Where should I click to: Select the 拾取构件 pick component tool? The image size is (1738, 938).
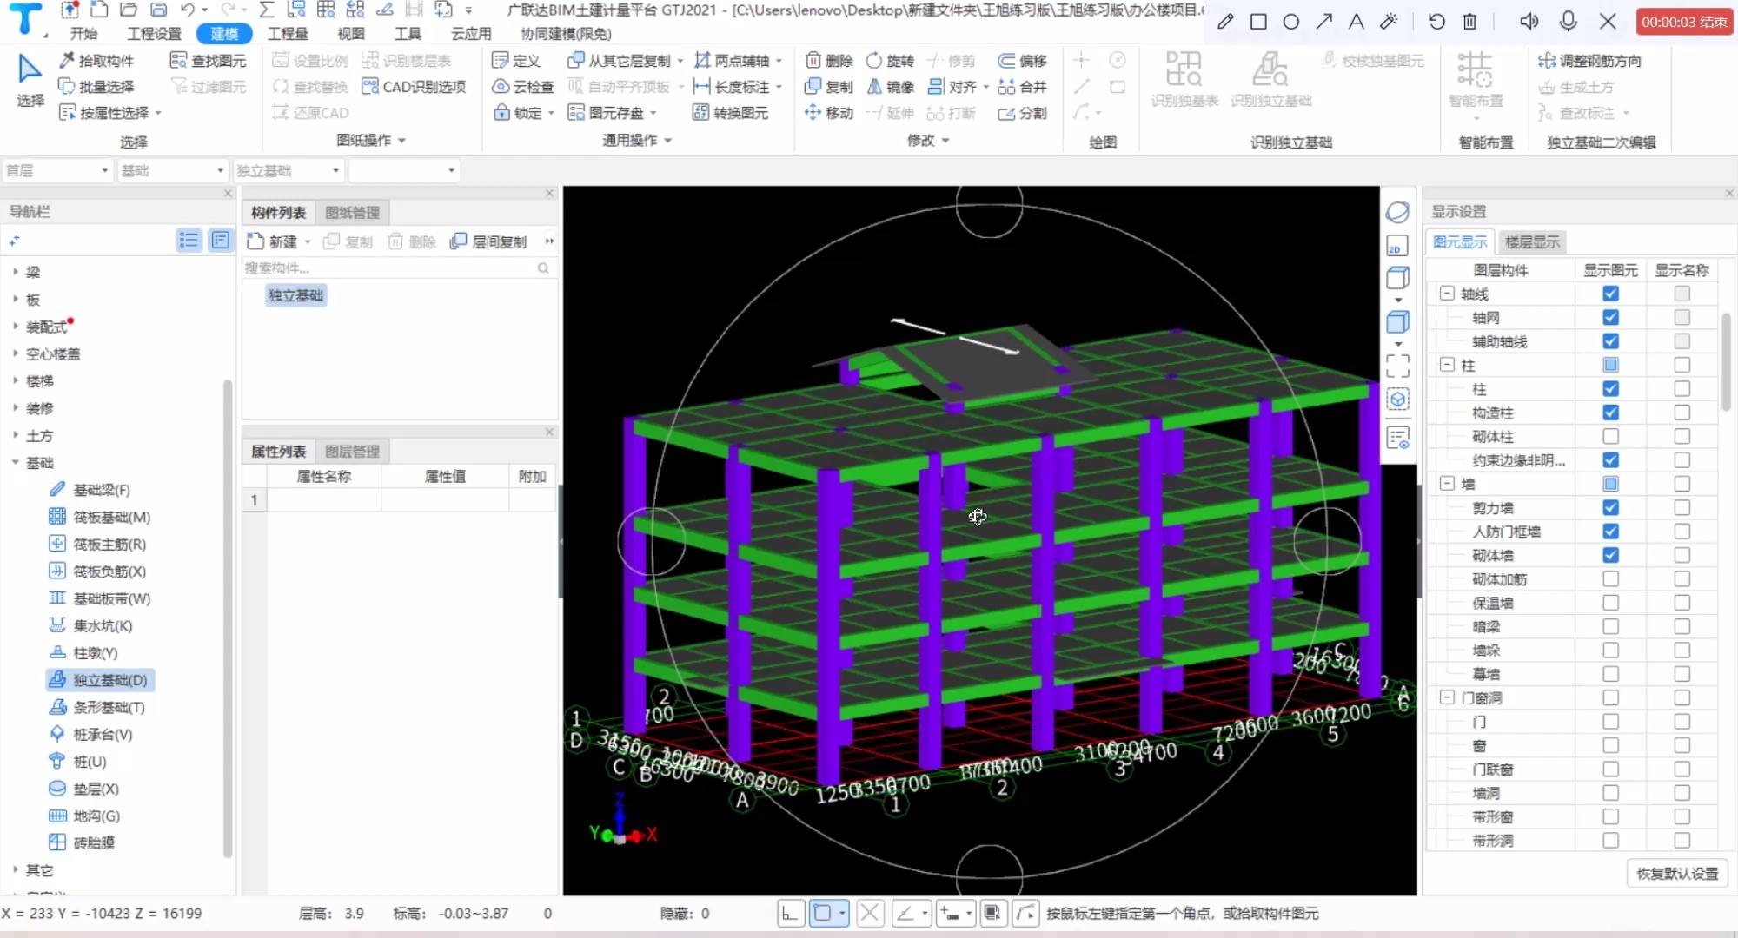[x=97, y=60]
